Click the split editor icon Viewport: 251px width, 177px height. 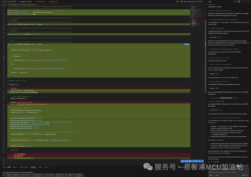201,1
